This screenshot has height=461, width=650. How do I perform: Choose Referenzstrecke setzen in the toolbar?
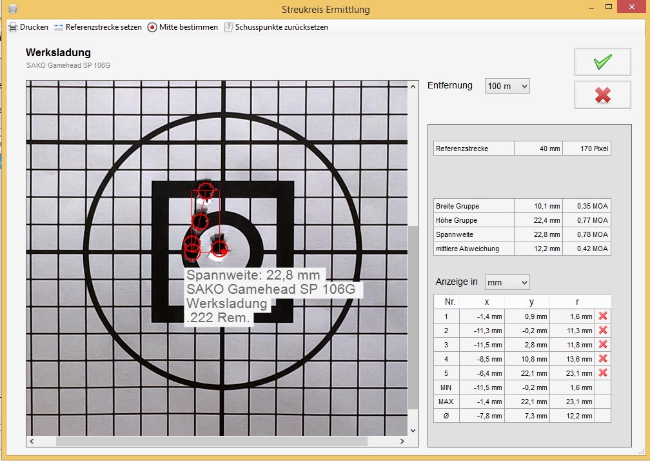(104, 27)
